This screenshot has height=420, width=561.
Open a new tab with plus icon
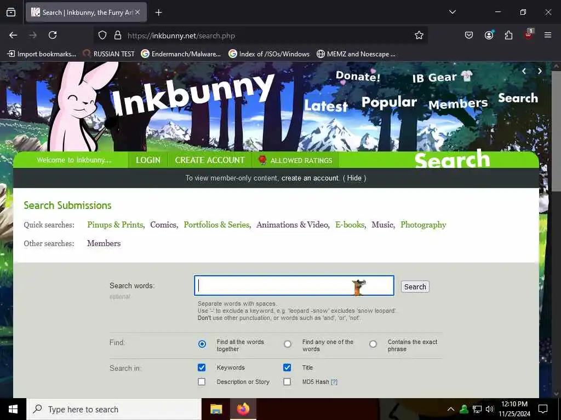point(158,13)
